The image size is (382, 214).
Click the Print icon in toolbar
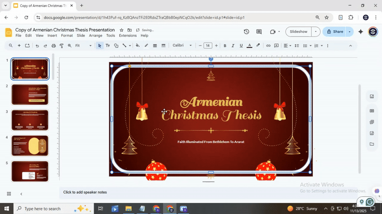[x=53, y=46]
